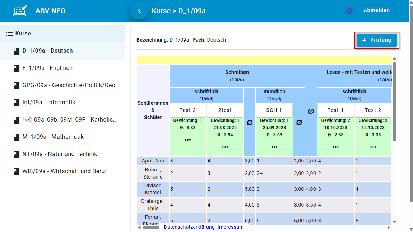Click book icon for E_1/09a - Englisch
The height and width of the screenshot is (232, 413).
click(x=16, y=68)
